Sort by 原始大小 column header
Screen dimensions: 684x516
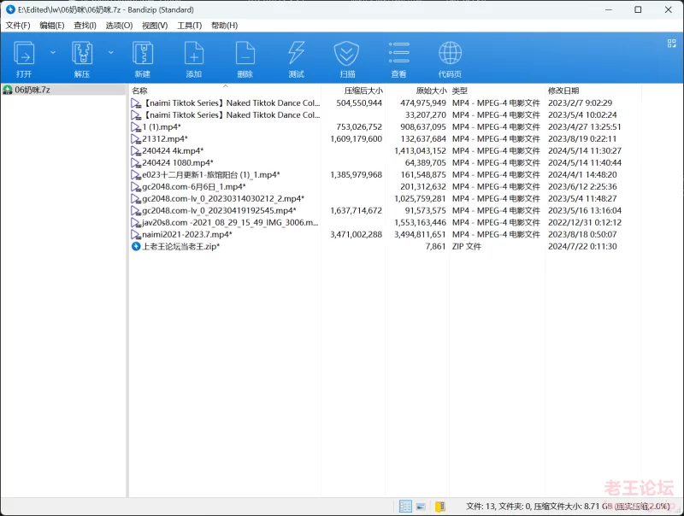coord(417,91)
